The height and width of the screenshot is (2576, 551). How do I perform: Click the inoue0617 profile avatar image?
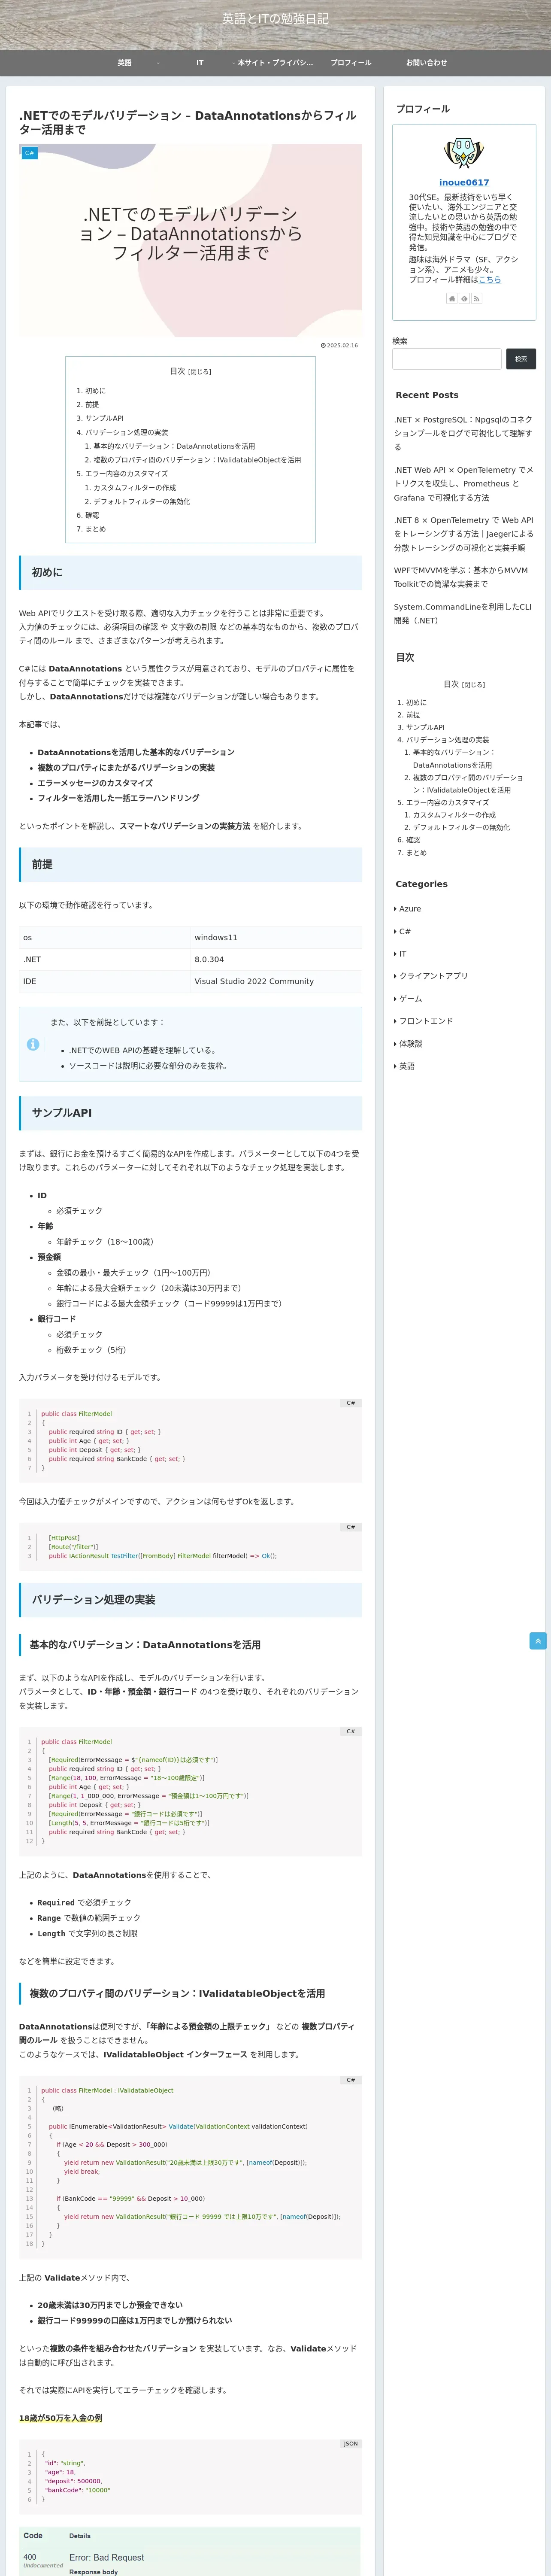(x=464, y=153)
